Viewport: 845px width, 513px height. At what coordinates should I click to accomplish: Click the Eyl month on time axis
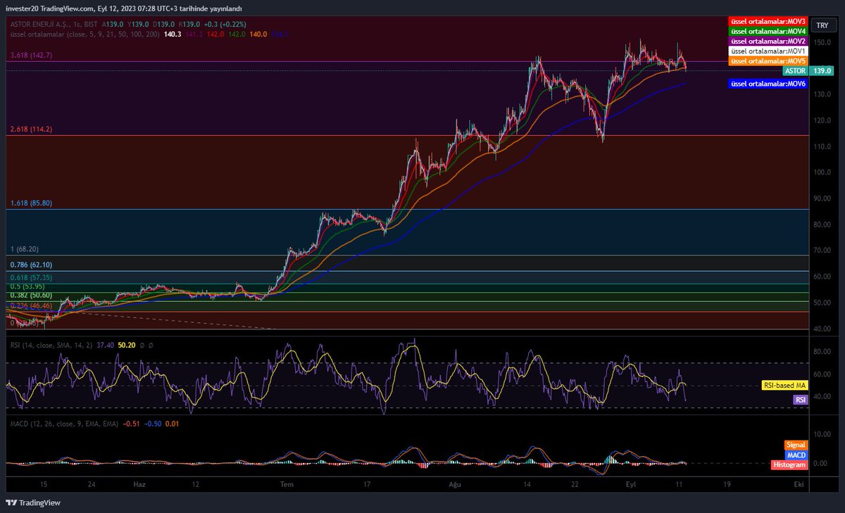630,484
